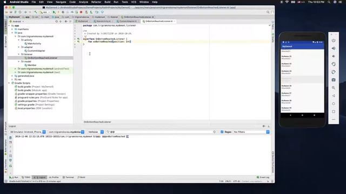Open the TODO tool window button
The height and width of the screenshot is (194, 346).
(x=26, y=177)
